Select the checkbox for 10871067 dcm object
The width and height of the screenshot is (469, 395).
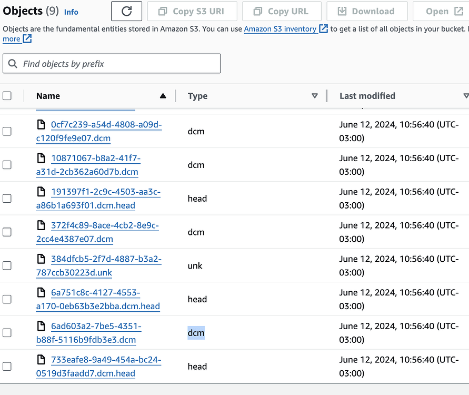click(x=7, y=164)
